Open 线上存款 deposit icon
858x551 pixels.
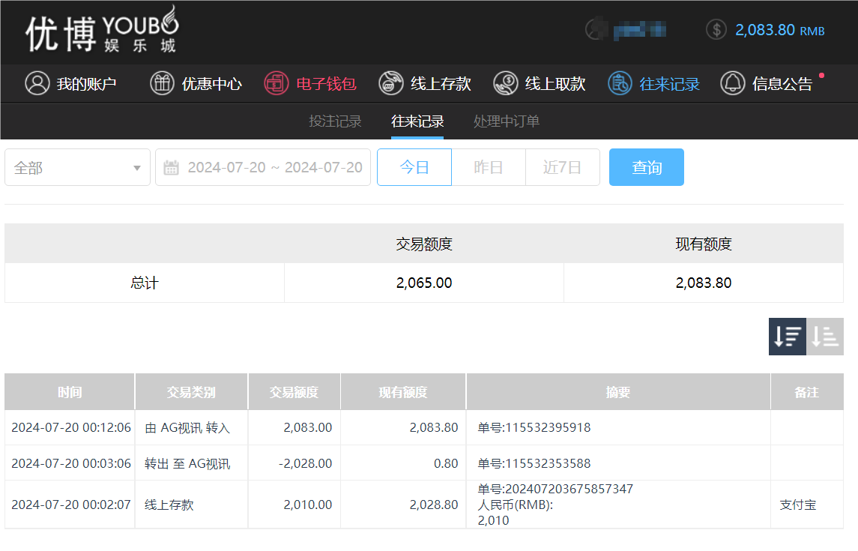390,83
